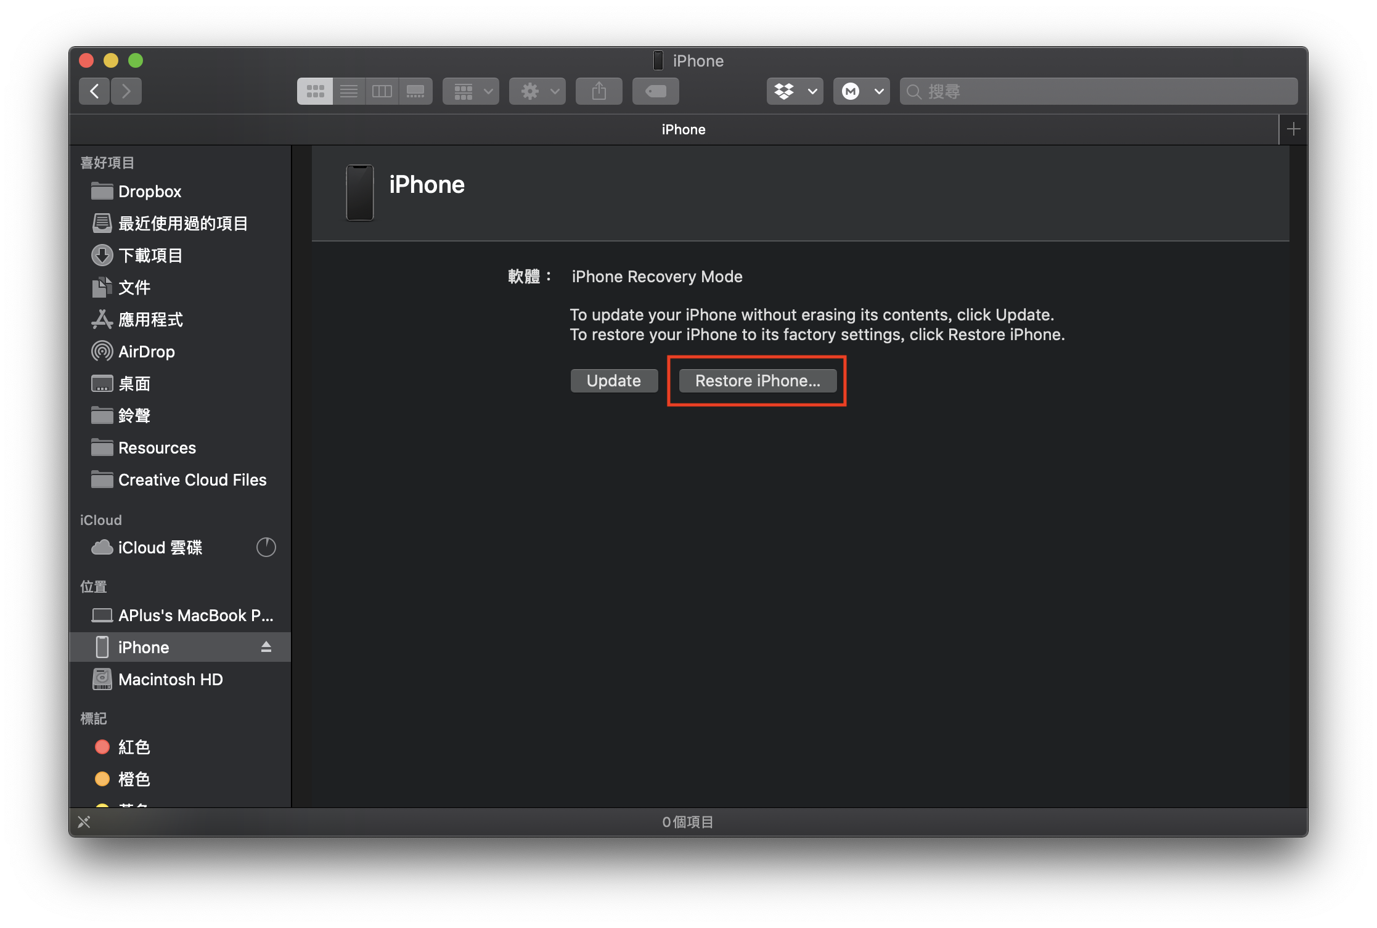The image size is (1377, 928).
Task: Click the 喜好項目 section header
Action: pyautogui.click(x=107, y=163)
